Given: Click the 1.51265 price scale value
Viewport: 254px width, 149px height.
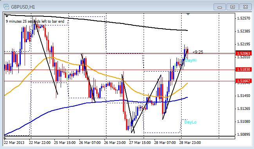Looking at the screenshot, I should (243, 108).
